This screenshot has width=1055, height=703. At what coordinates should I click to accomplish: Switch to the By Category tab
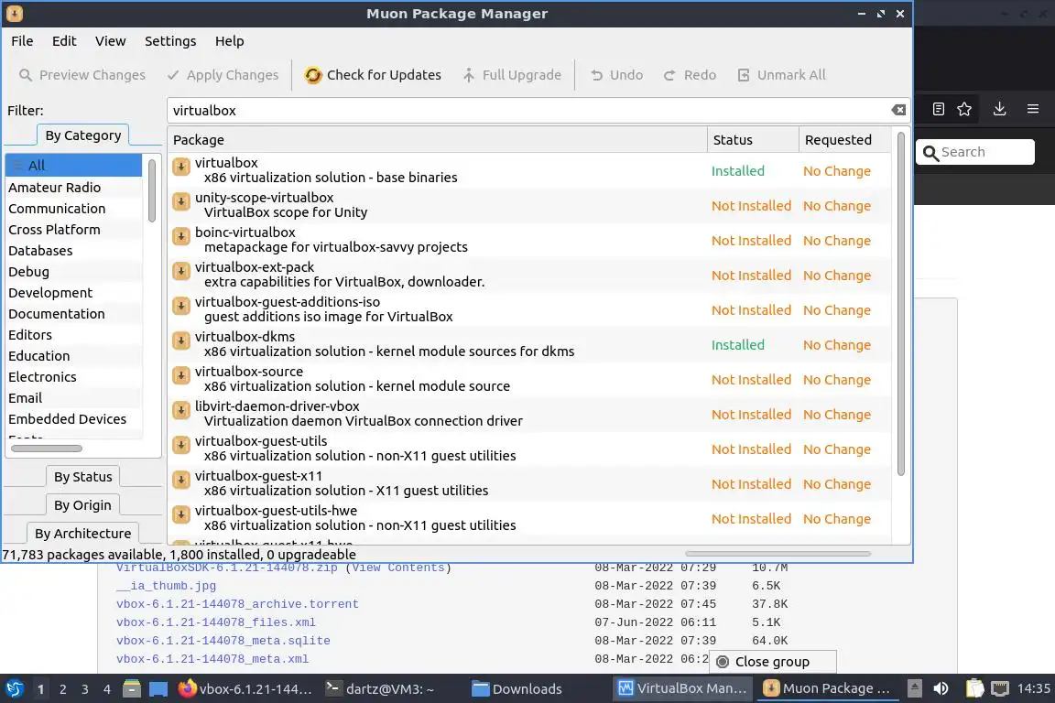click(82, 135)
